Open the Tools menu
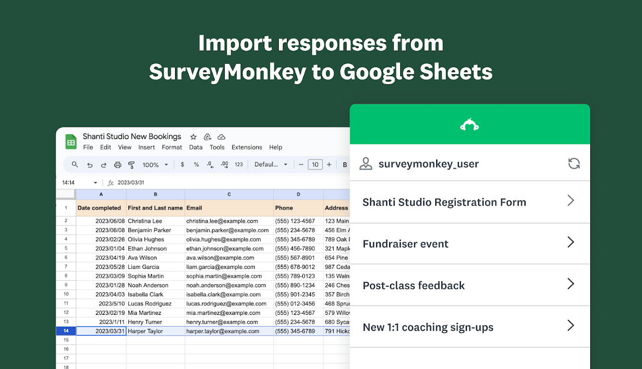This screenshot has height=369, width=642. point(217,147)
